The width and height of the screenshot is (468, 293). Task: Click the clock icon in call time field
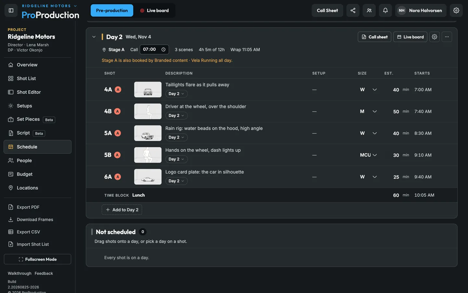click(x=163, y=49)
